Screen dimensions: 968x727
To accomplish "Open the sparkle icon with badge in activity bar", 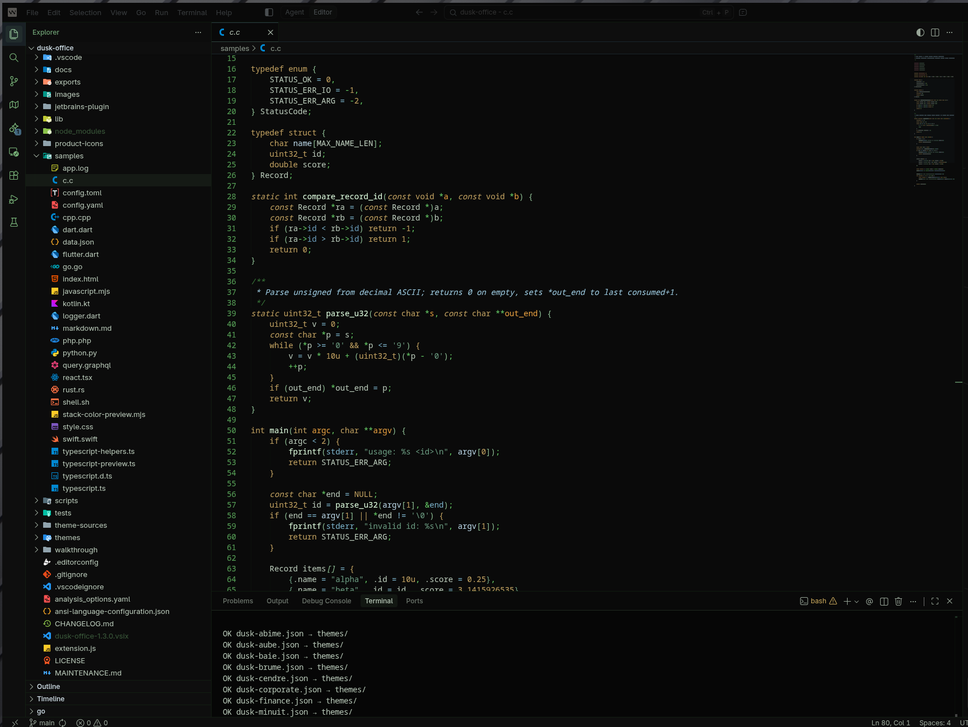I will pos(14,129).
